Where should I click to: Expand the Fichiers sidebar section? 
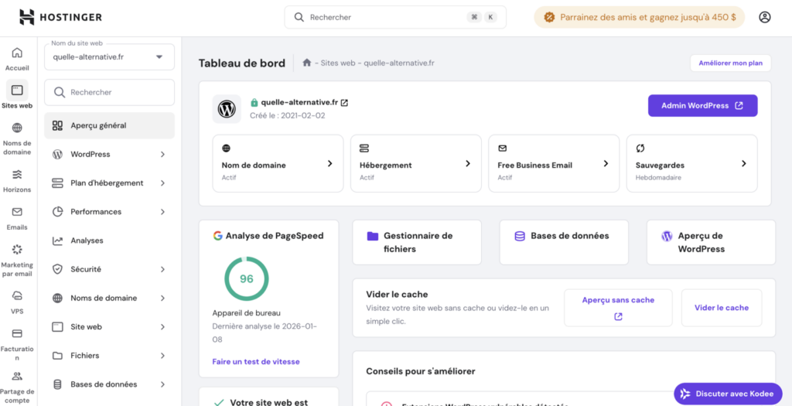click(x=162, y=356)
